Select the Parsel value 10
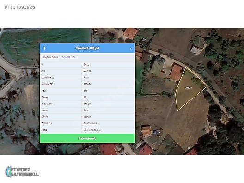The width and height of the screenshot is (244, 183). pos(85,97)
